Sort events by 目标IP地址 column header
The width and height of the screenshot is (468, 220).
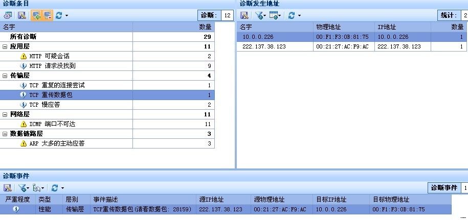pos(341,200)
